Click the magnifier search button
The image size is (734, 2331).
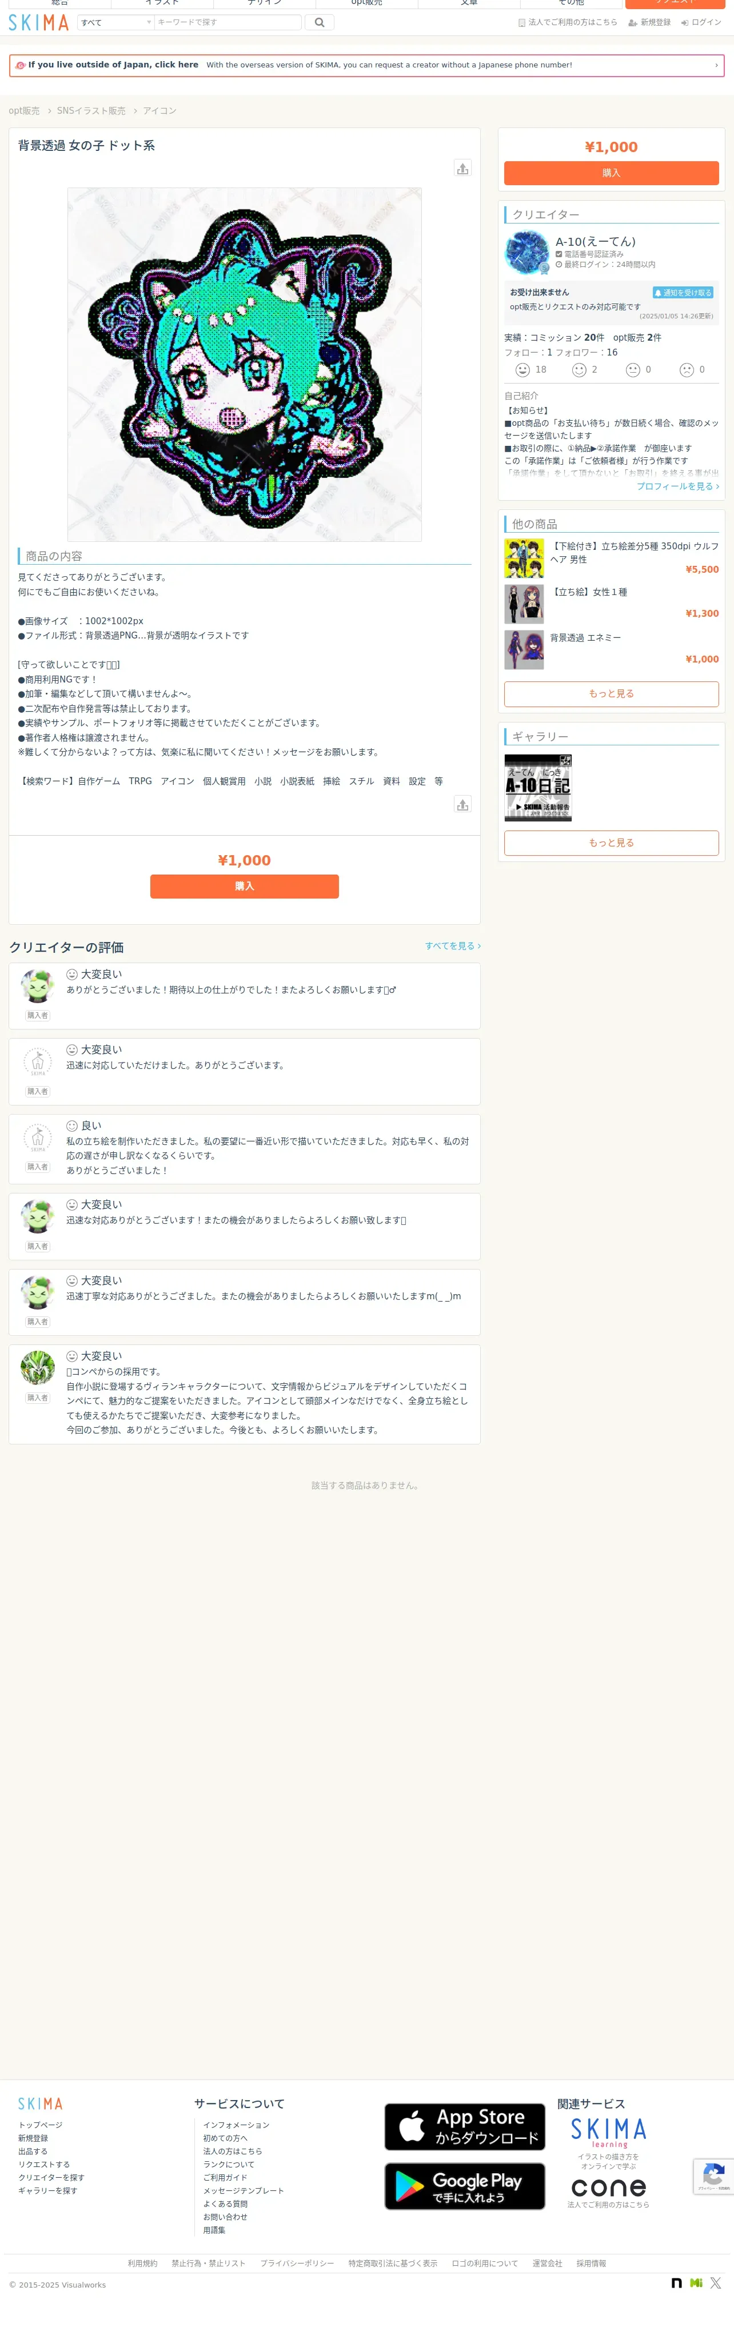click(320, 23)
